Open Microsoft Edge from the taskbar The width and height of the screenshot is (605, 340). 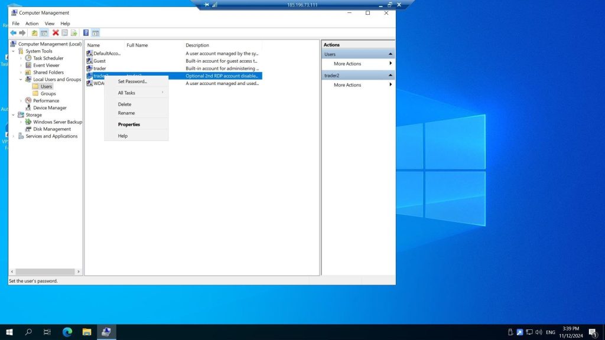[67, 332]
